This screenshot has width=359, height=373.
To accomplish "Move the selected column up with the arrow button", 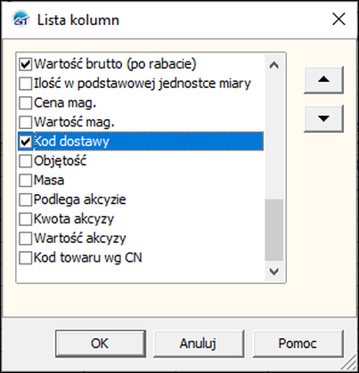I will pos(323,80).
